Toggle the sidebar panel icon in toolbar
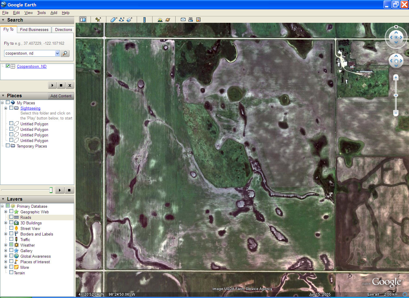The image size is (409, 298). point(83,20)
